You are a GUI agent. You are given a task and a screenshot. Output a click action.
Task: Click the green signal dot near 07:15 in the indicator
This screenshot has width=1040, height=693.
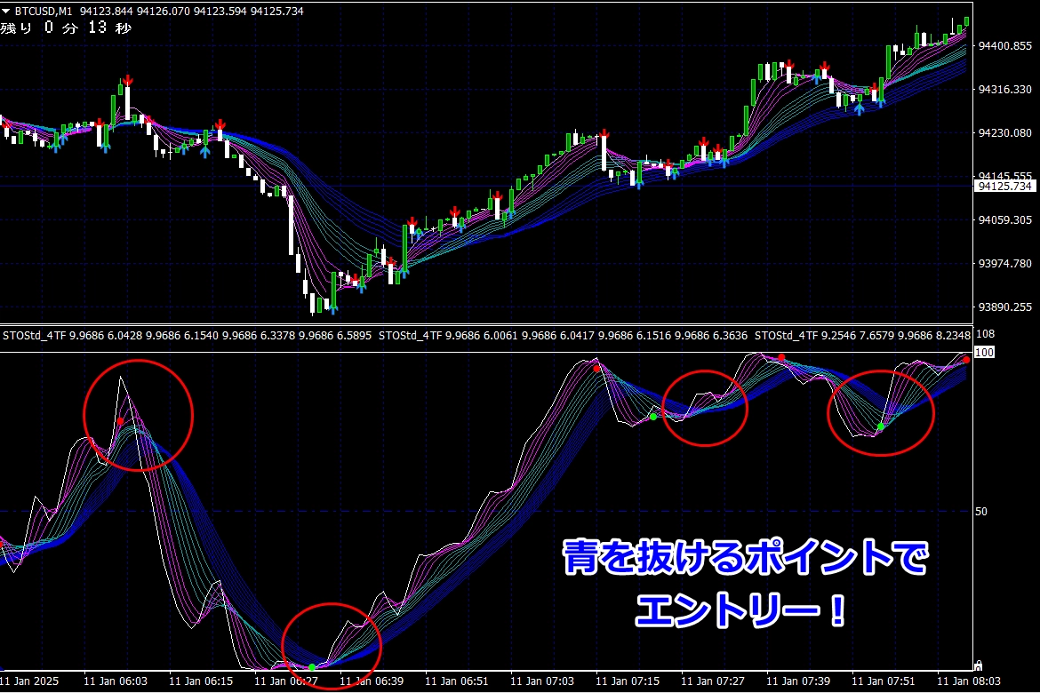point(653,417)
